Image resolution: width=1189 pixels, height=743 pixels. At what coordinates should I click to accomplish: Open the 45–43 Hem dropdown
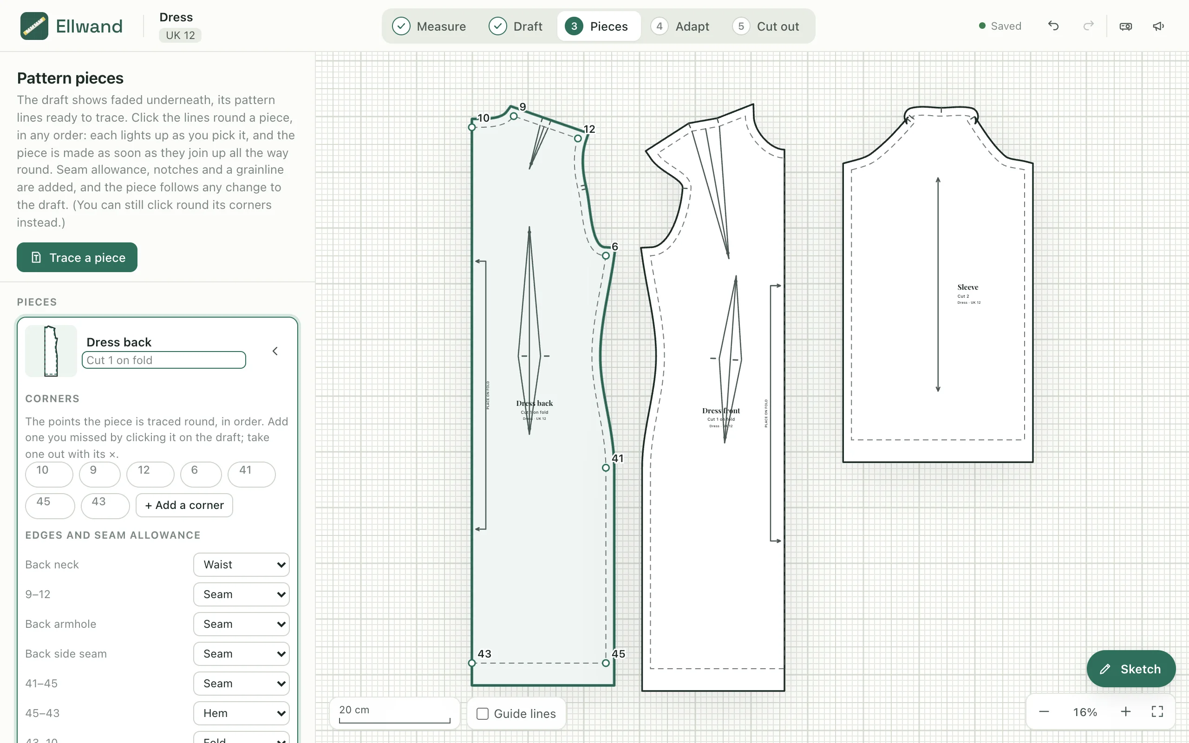tap(241, 713)
